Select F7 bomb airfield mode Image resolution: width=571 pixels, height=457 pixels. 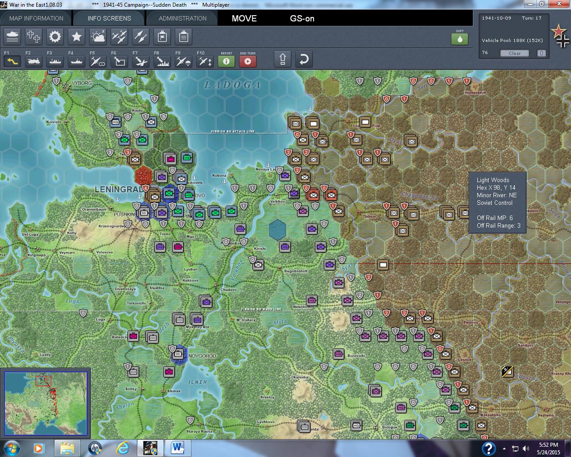141,61
